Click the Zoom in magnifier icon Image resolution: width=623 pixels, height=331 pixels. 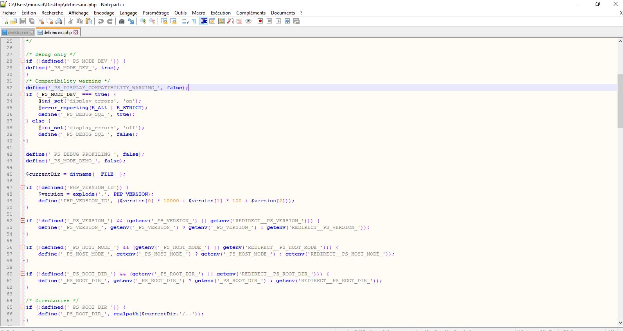pos(143,21)
